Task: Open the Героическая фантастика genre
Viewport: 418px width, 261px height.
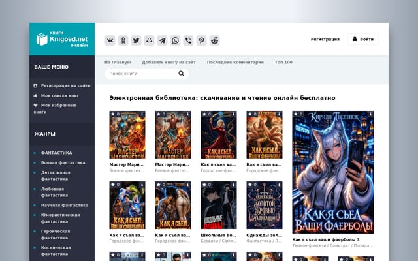Action: pos(56,234)
